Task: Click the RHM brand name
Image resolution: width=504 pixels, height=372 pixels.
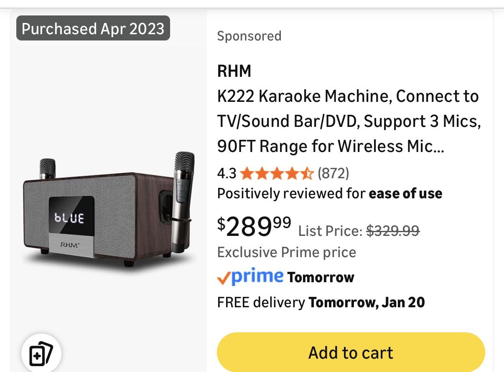Action: coord(234,71)
